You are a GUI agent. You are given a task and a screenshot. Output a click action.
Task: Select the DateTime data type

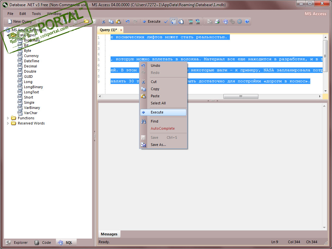click(31, 61)
